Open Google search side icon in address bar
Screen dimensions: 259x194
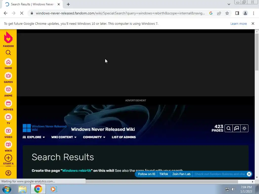211,13
